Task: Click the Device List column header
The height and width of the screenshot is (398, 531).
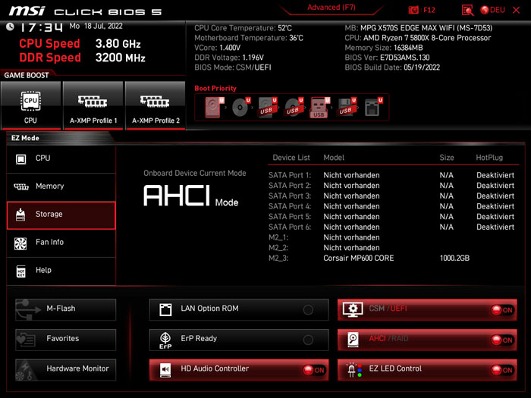Action: (291, 158)
